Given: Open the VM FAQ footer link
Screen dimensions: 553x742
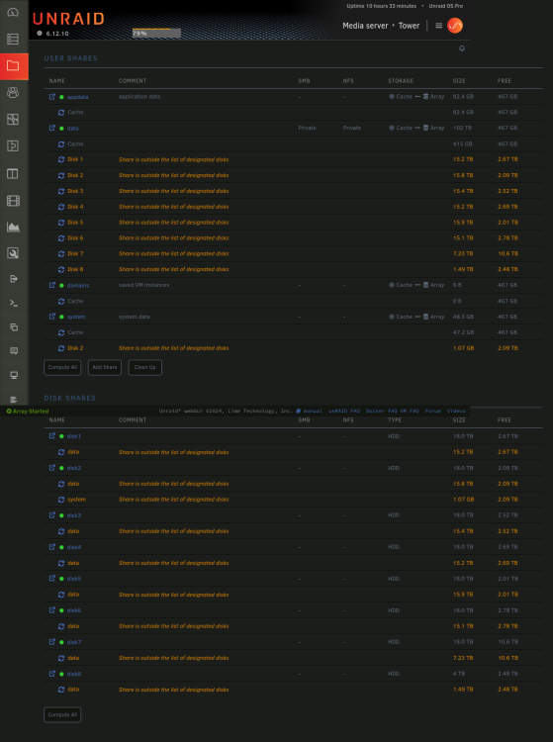Looking at the screenshot, I should [x=410, y=411].
